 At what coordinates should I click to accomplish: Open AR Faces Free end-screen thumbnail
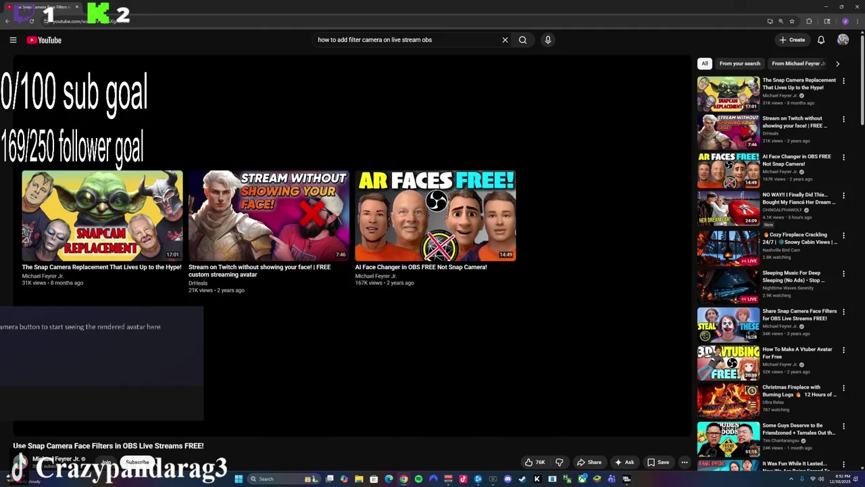435,216
